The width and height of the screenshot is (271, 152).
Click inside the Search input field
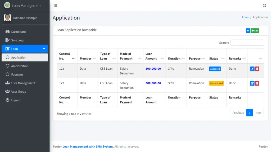[247, 42]
